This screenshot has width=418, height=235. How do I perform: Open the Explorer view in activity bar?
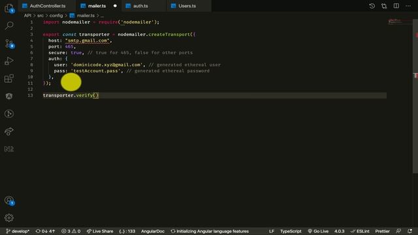tap(9, 8)
